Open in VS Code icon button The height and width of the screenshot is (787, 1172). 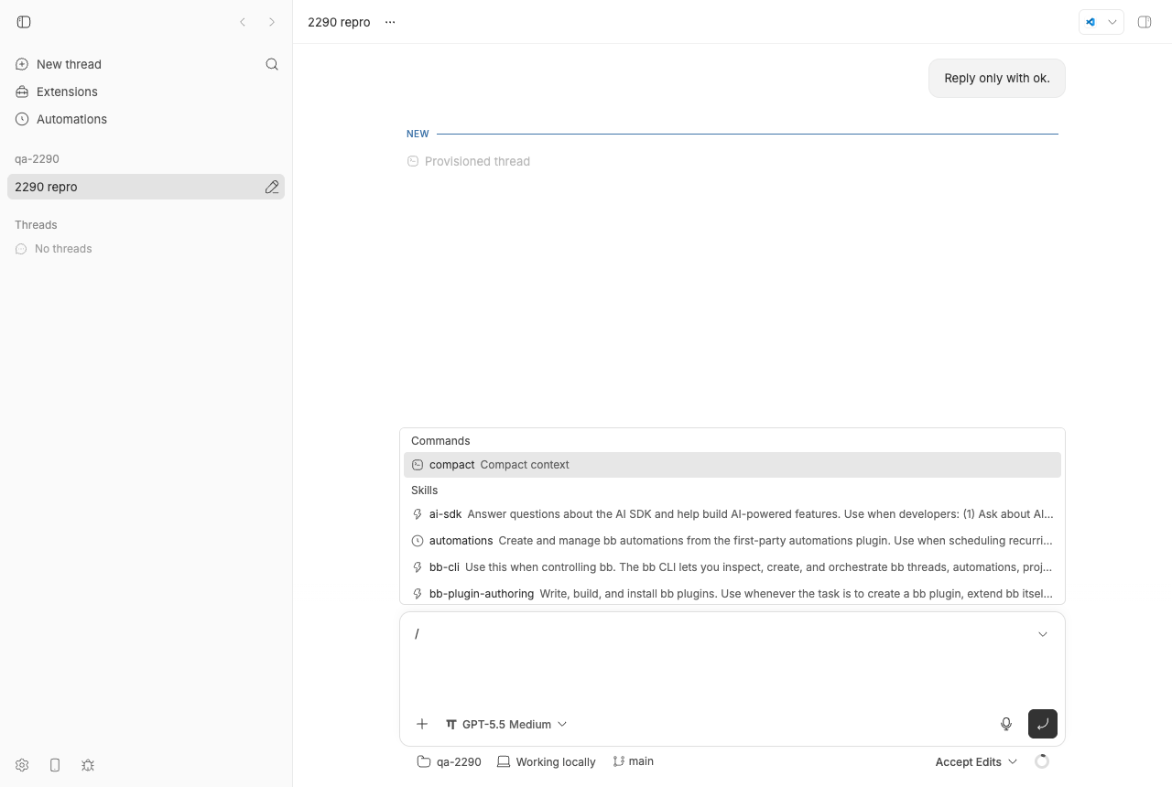1091,22
